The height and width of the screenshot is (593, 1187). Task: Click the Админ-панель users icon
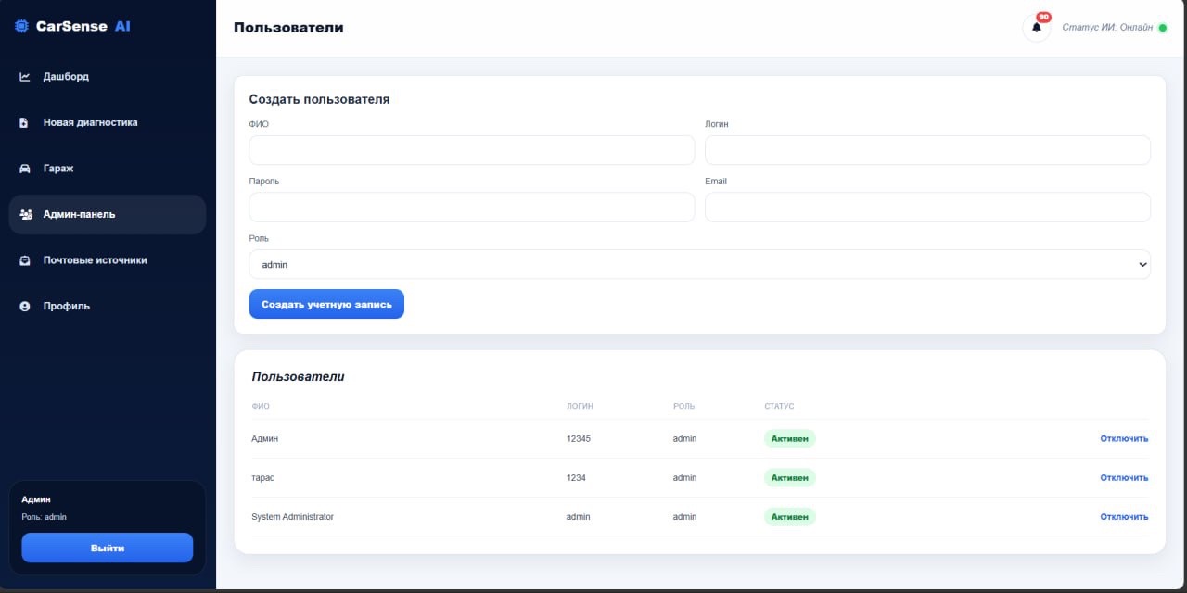[26, 214]
